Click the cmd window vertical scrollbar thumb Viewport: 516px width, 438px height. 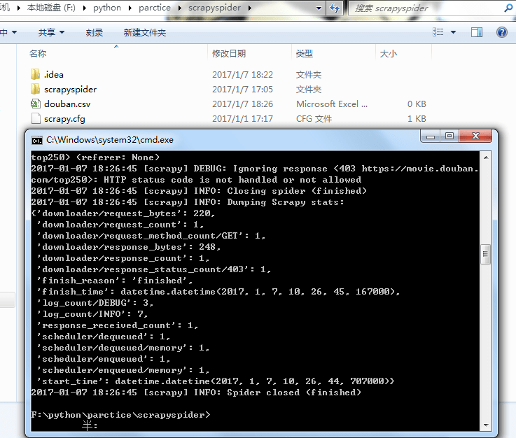click(x=485, y=254)
